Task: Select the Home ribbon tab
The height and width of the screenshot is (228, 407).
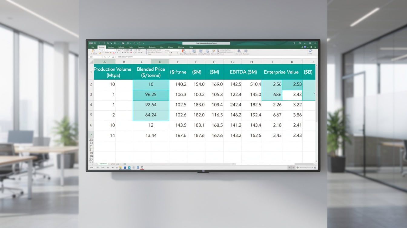Action: (102, 47)
